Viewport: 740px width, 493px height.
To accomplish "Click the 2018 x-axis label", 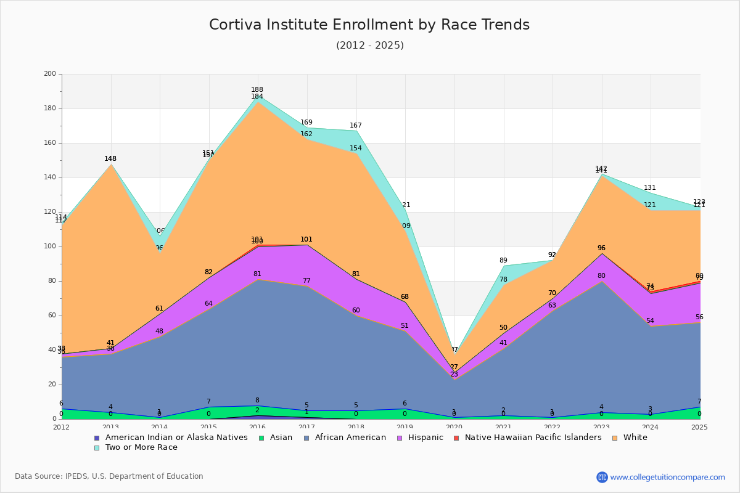I will coord(356,427).
